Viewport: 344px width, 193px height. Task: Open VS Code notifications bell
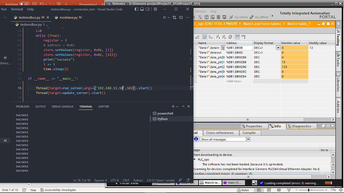[x=188, y=180]
